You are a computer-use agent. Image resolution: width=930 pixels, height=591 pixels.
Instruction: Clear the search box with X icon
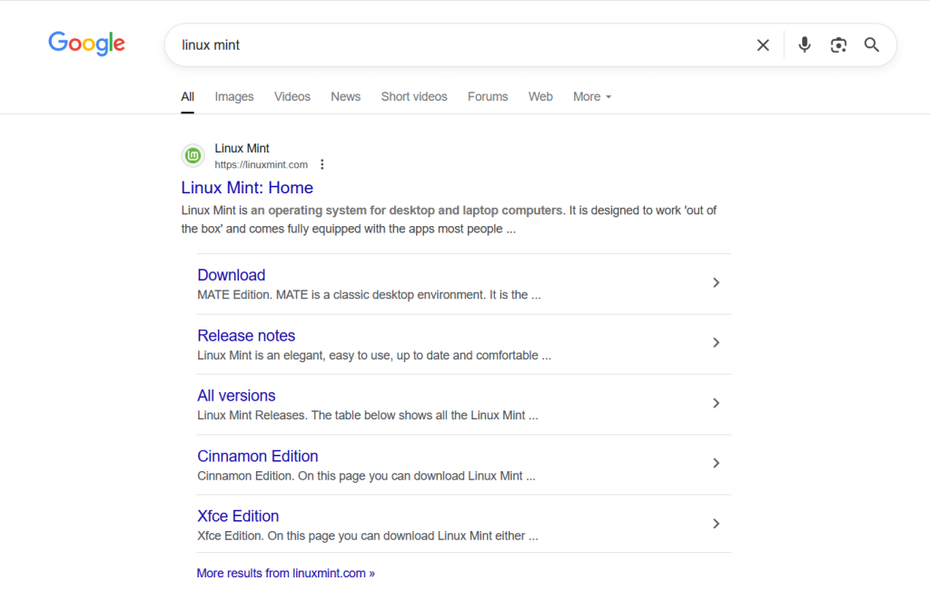click(x=763, y=45)
